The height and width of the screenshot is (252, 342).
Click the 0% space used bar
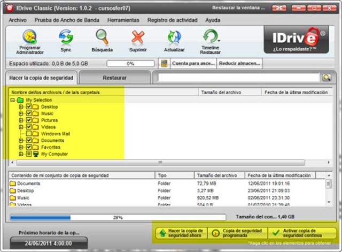(x=130, y=64)
